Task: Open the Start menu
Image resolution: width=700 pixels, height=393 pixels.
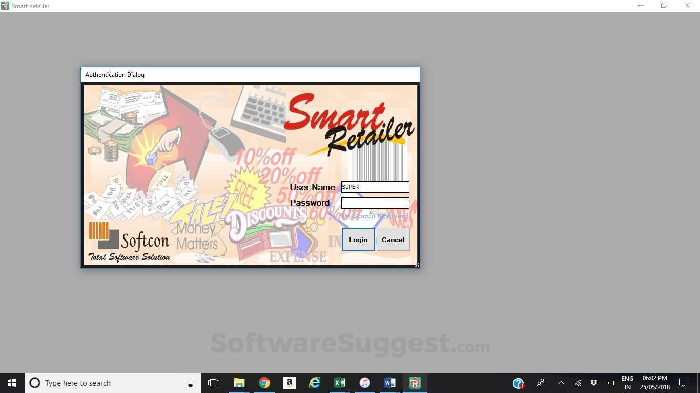Action: [12, 383]
